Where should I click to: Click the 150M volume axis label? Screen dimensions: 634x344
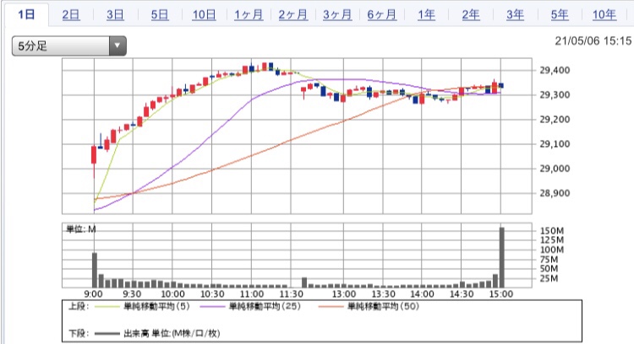tap(552, 231)
